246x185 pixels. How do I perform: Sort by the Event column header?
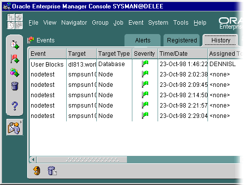[48, 54]
